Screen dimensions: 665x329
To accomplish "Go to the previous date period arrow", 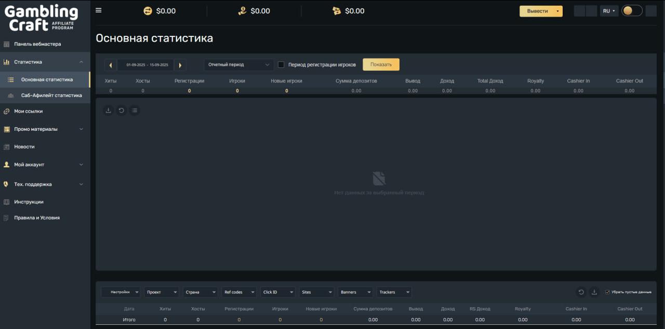I will pyautogui.click(x=111, y=65).
